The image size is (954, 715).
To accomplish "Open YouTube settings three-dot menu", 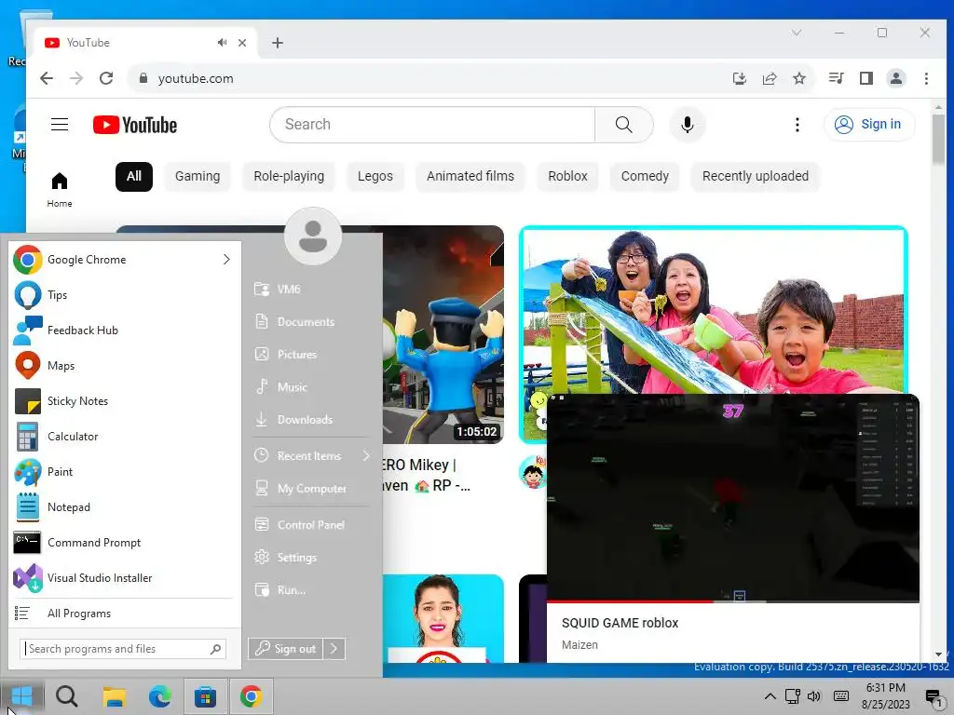I will click(x=797, y=125).
